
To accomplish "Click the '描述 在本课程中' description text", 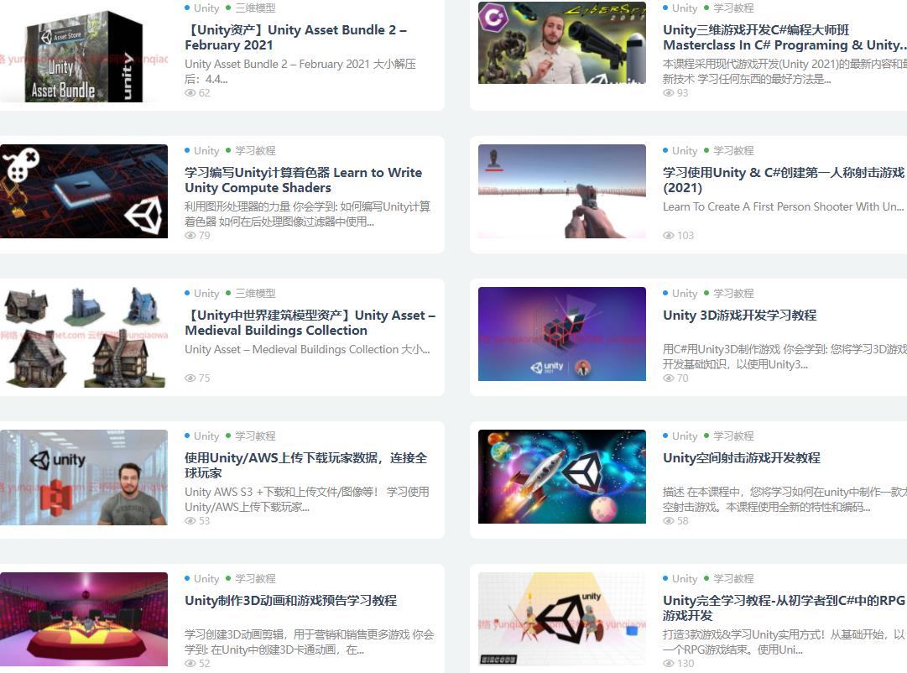I will (x=785, y=499).
